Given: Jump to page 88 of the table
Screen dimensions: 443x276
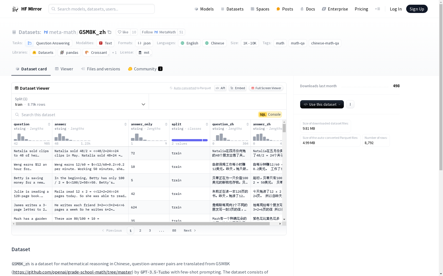Looking at the screenshot, I should tap(174, 230).
